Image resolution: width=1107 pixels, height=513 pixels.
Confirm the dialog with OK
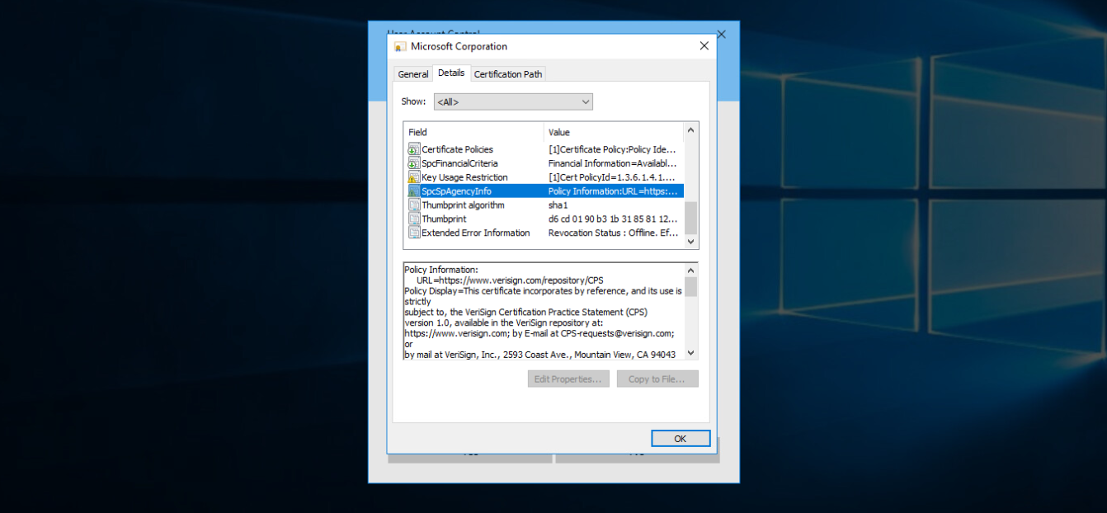(681, 439)
